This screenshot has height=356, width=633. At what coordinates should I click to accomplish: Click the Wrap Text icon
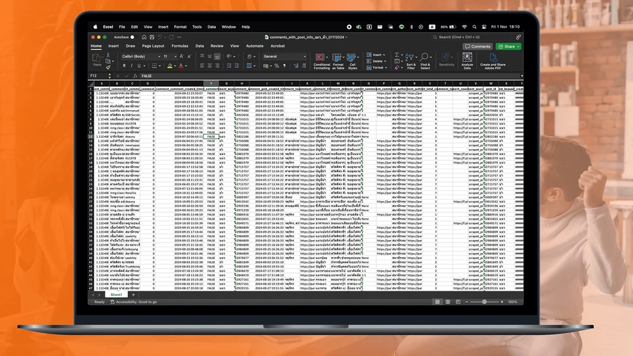(249, 57)
